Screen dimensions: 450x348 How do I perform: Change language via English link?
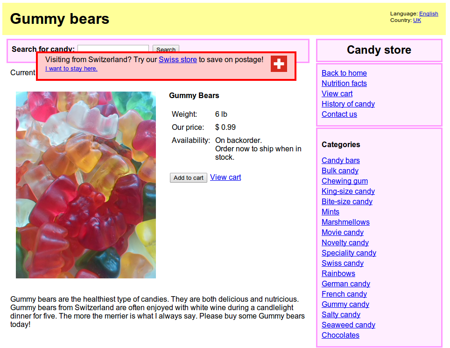(x=429, y=14)
